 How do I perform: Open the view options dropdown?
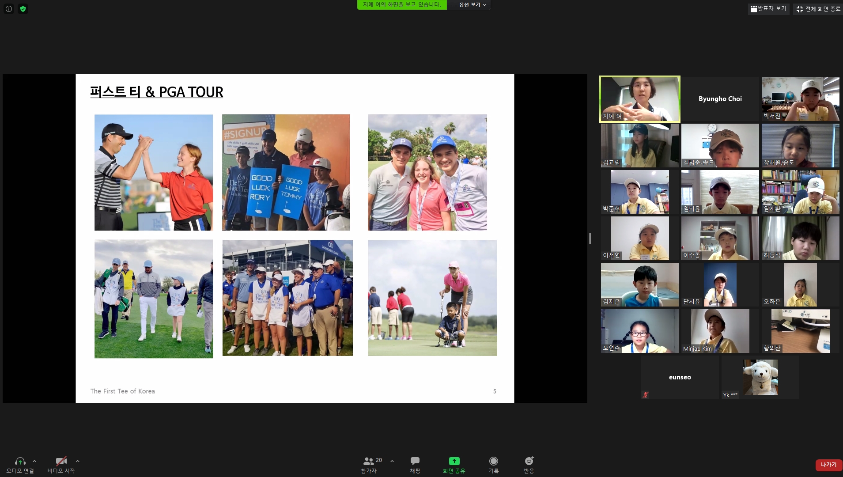coord(472,5)
